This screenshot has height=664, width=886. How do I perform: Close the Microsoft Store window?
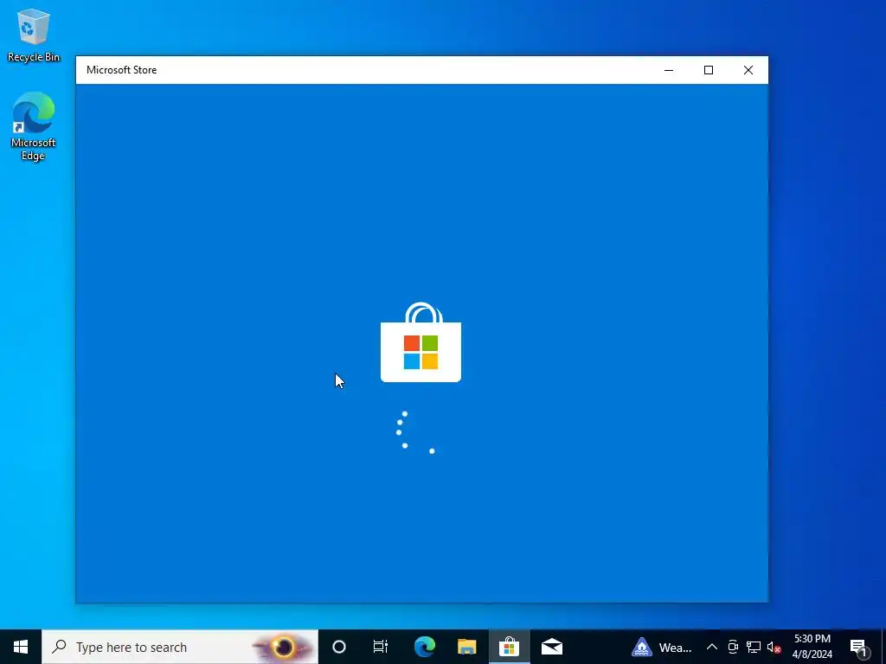pyautogui.click(x=748, y=70)
